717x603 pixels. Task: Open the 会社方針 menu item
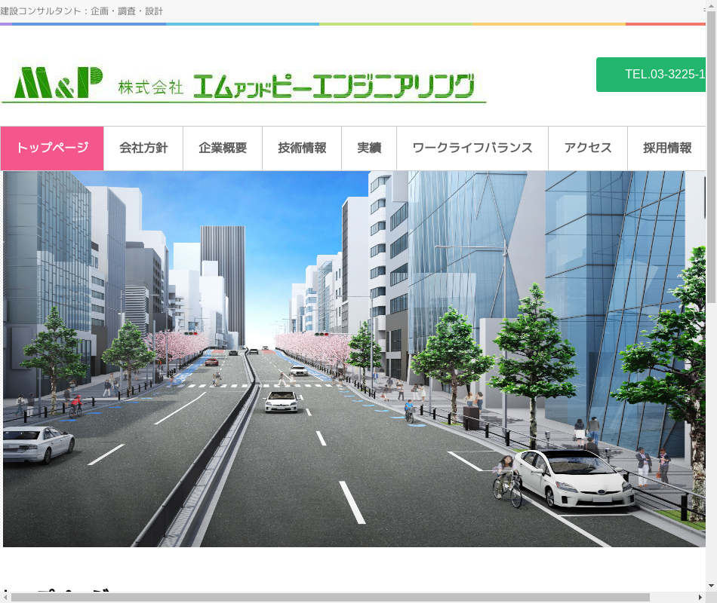(143, 148)
